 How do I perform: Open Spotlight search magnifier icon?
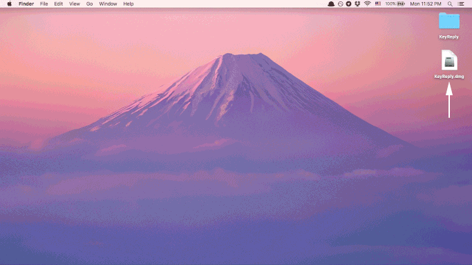450,4
